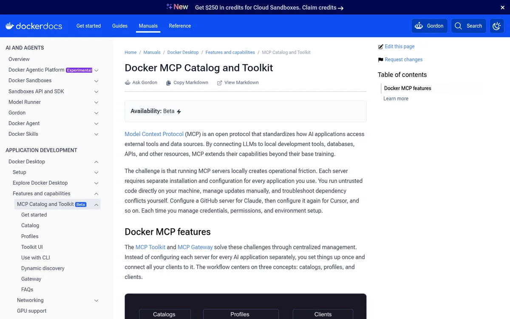
Task: Click the Edit this page pencil icon
Action: 380,47
